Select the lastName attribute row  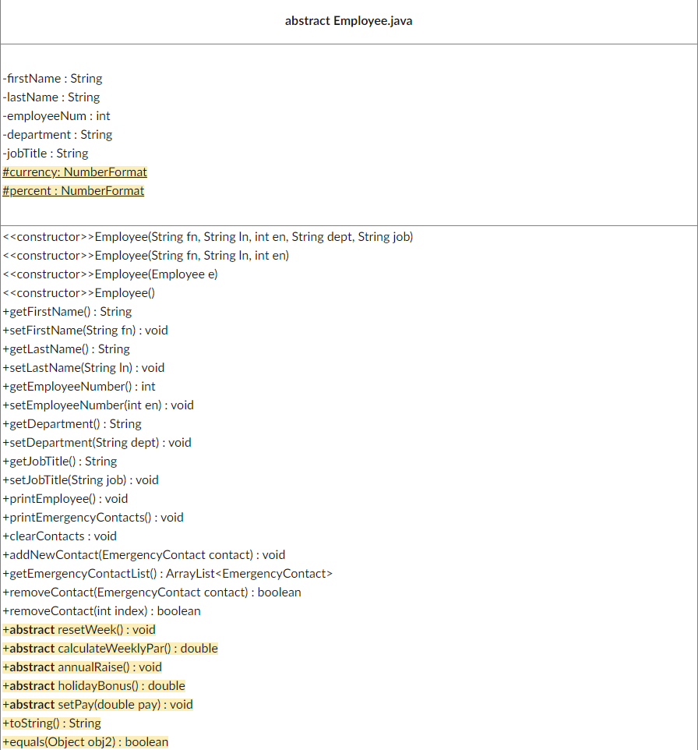click(49, 97)
